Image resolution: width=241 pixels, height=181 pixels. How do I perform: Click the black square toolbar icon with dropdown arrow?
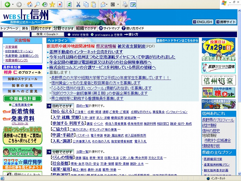(113, 5)
